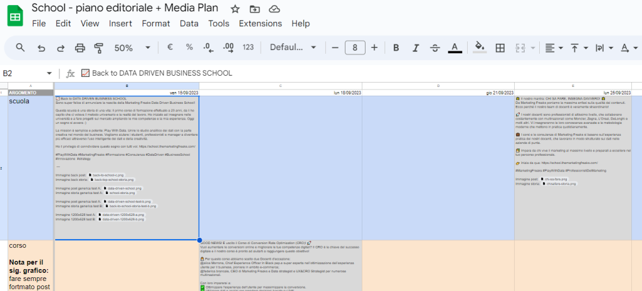Redo the last action
Viewport: 642px width, 291px height.
(x=61, y=48)
